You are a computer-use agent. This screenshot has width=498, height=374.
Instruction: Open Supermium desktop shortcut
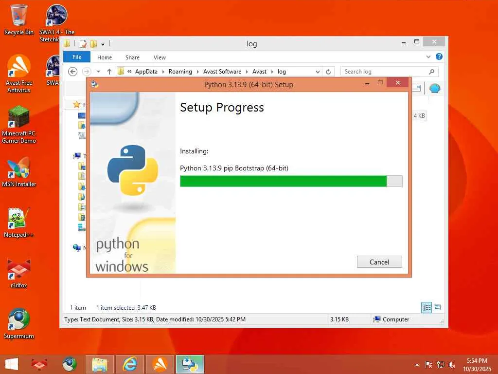[x=19, y=324]
